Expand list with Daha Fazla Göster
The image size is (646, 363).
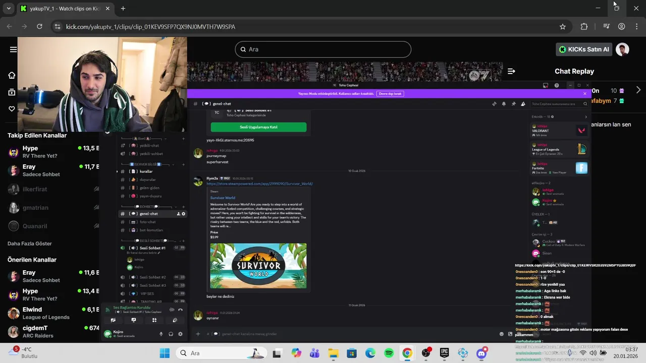tap(30, 244)
